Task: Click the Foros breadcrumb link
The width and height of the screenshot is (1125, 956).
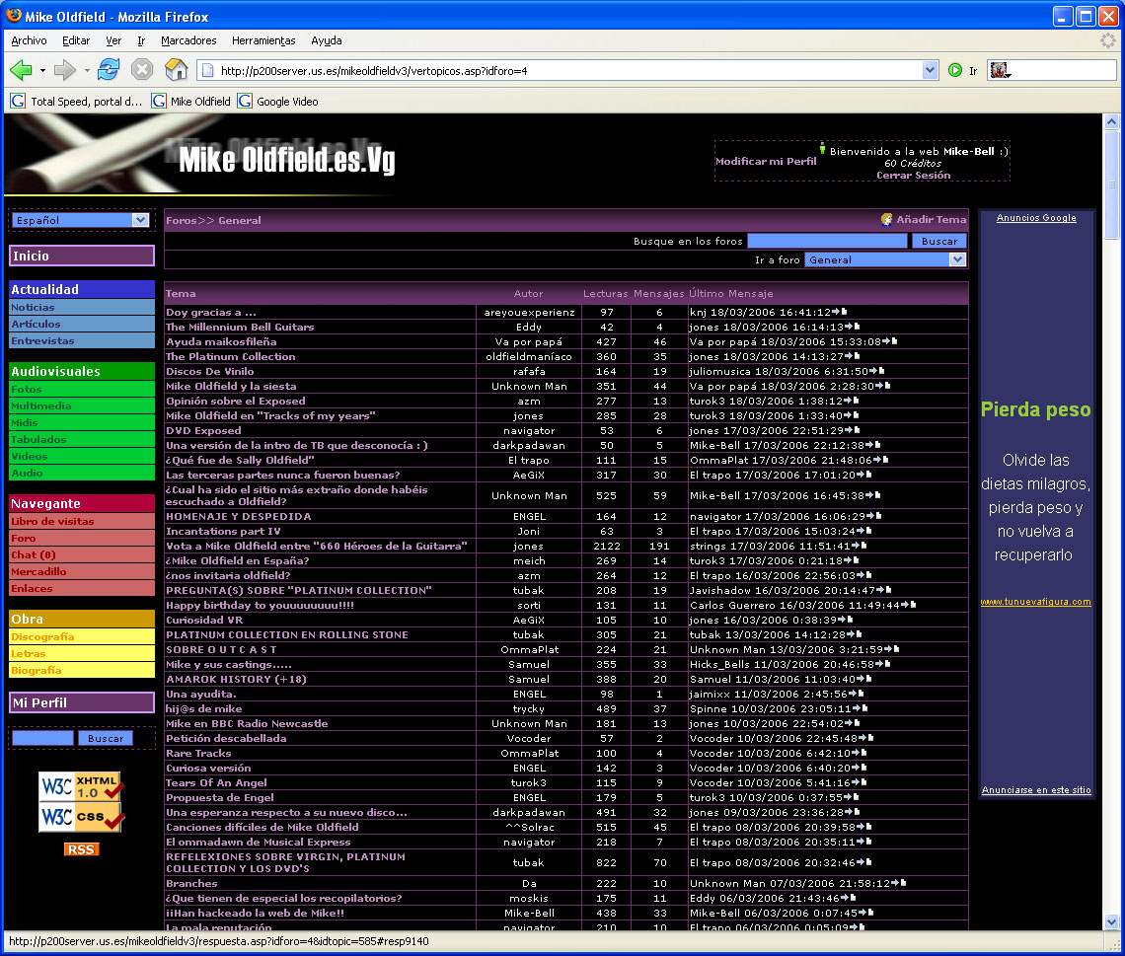Action: click(182, 220)
